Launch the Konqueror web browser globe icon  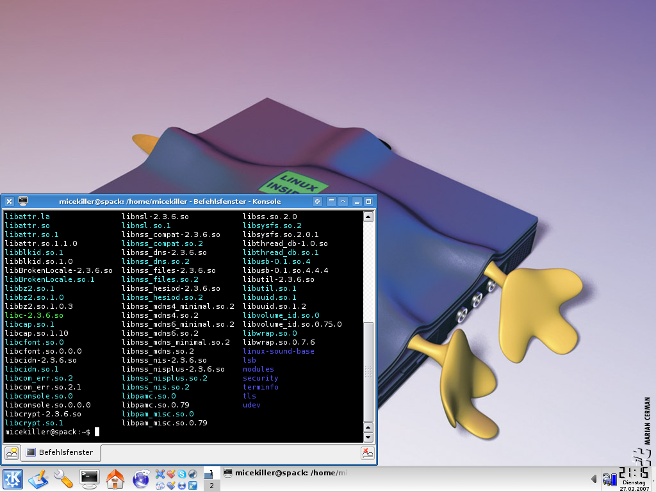(141, 479)
